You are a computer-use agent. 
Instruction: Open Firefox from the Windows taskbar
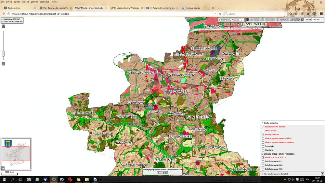coord(54,179)
